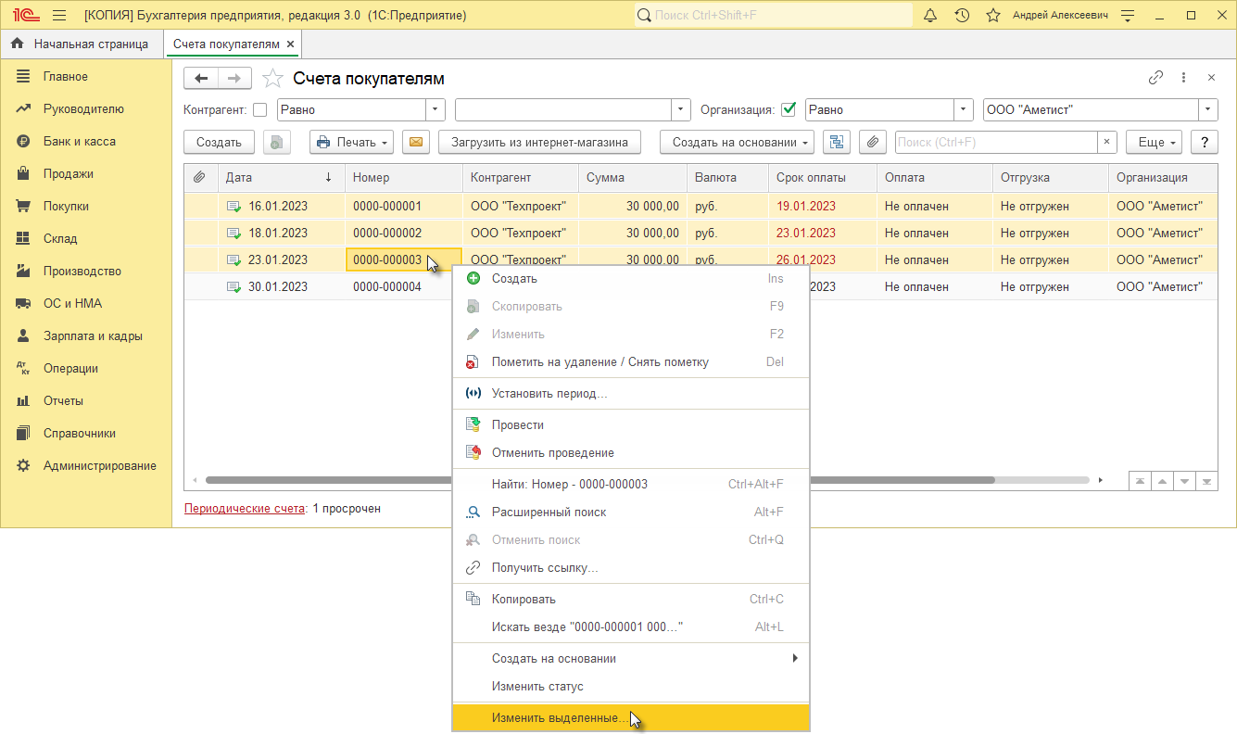
Task: Uncheck the Организация filter checkbox
Action: tap(789, 109)
